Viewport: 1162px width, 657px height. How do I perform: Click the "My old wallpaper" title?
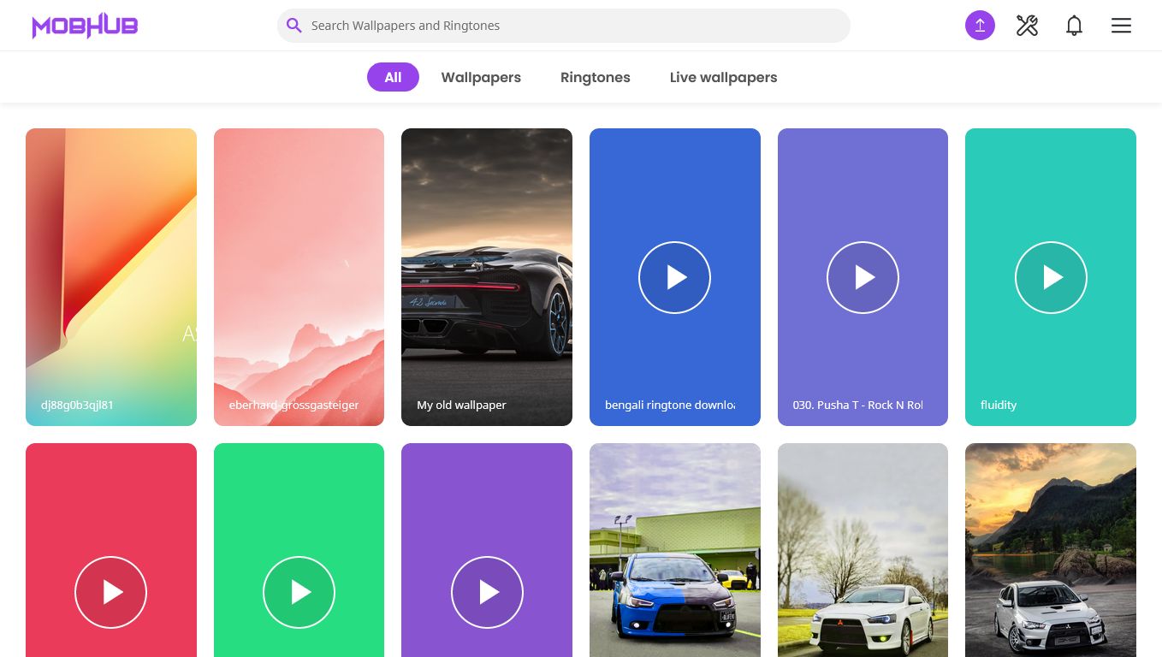(461, 405)
